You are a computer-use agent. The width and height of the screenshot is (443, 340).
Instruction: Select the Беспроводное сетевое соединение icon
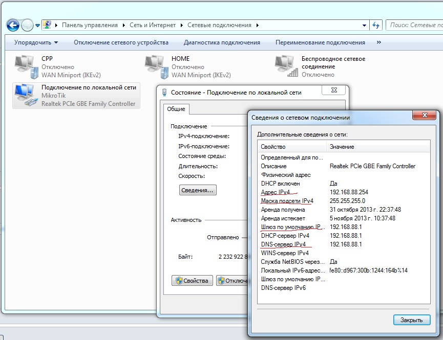pos(286,66)
